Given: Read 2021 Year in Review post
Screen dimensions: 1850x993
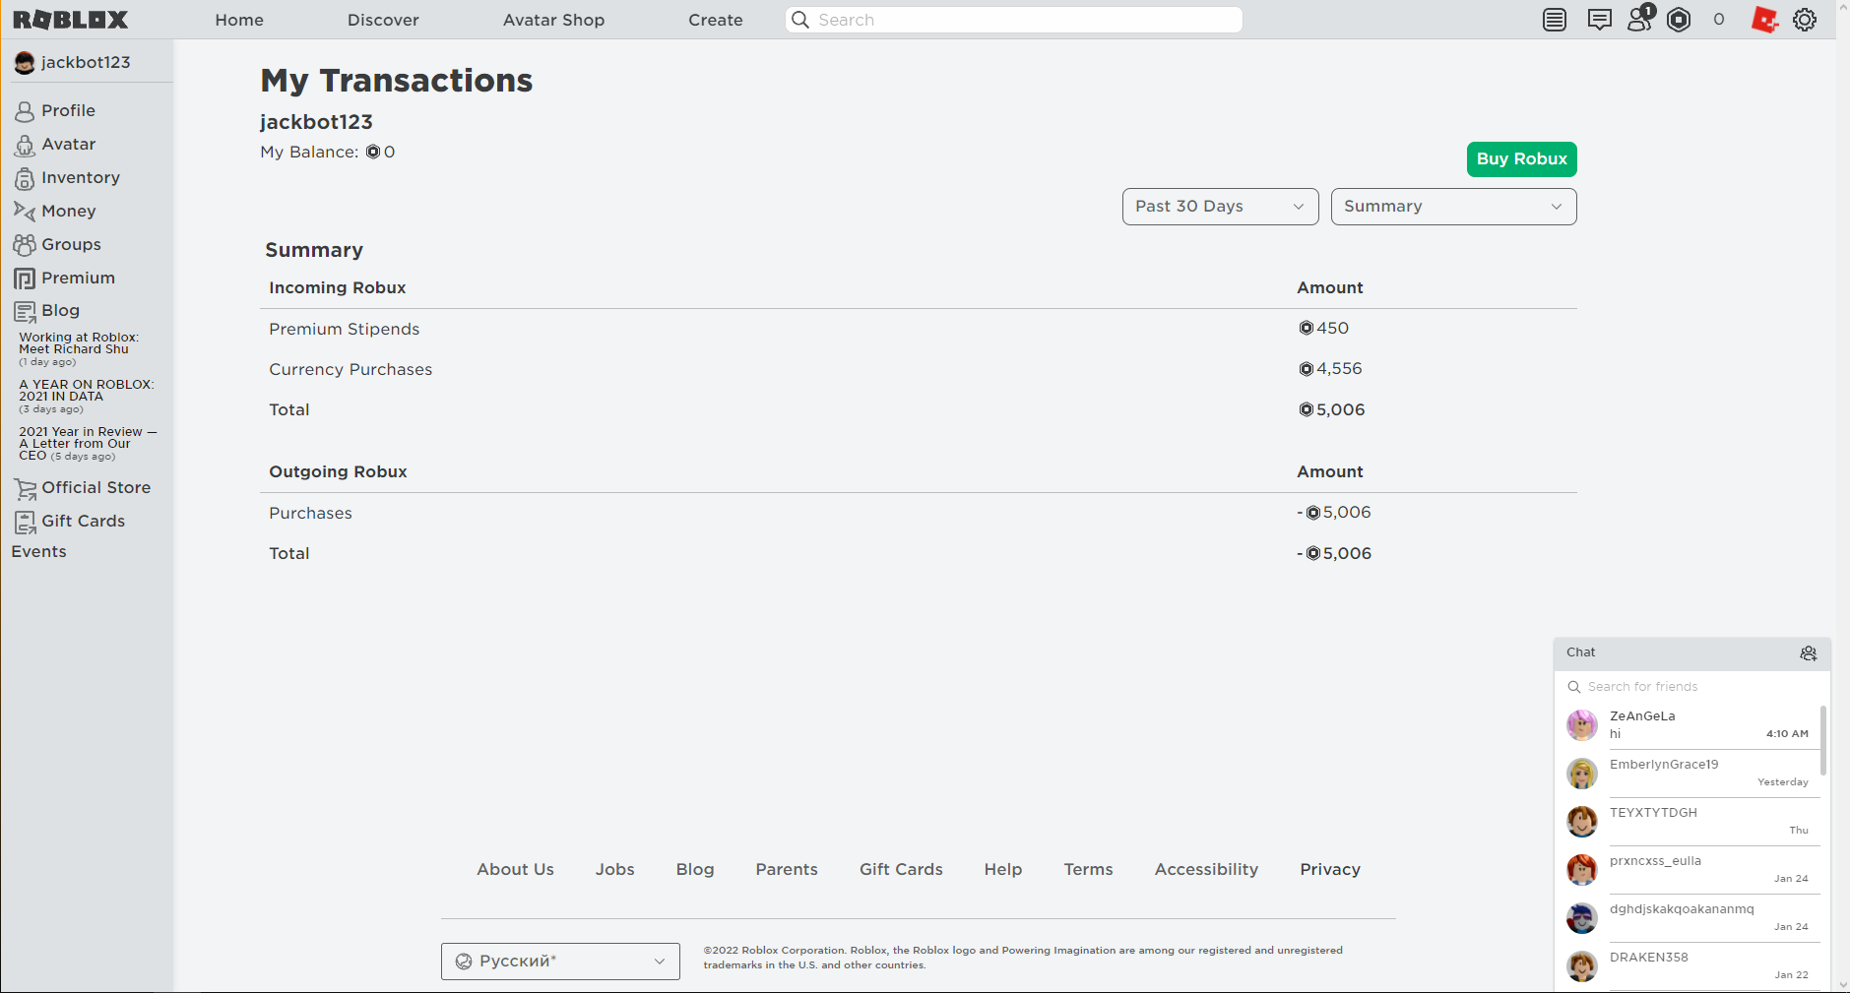Looking at the screenshot, I should pos(88,444).
